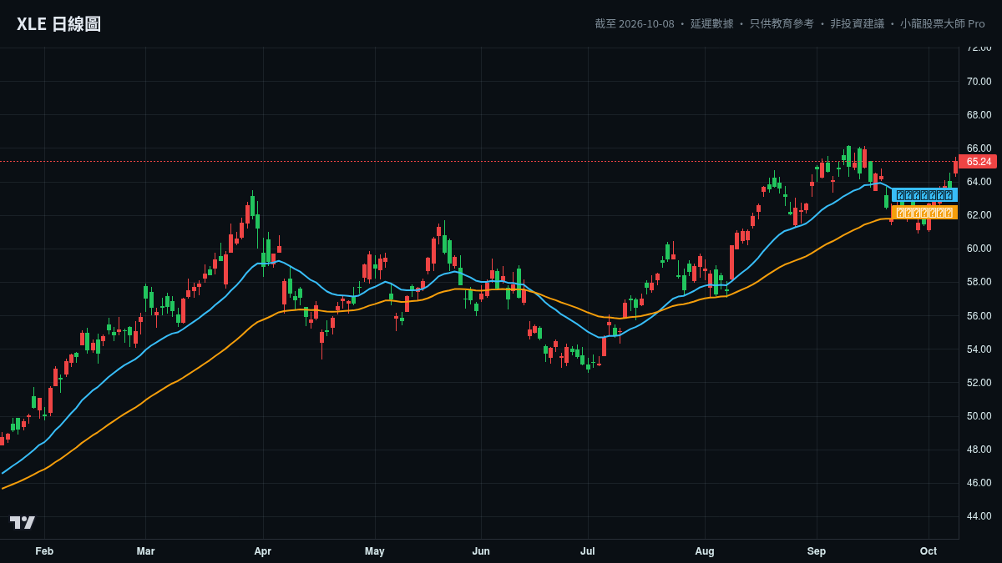Image resolution: width=1002 pixels, height=563 pixels.
Task: Click the 50.00 price axis value
Action: tap(979, 416)
